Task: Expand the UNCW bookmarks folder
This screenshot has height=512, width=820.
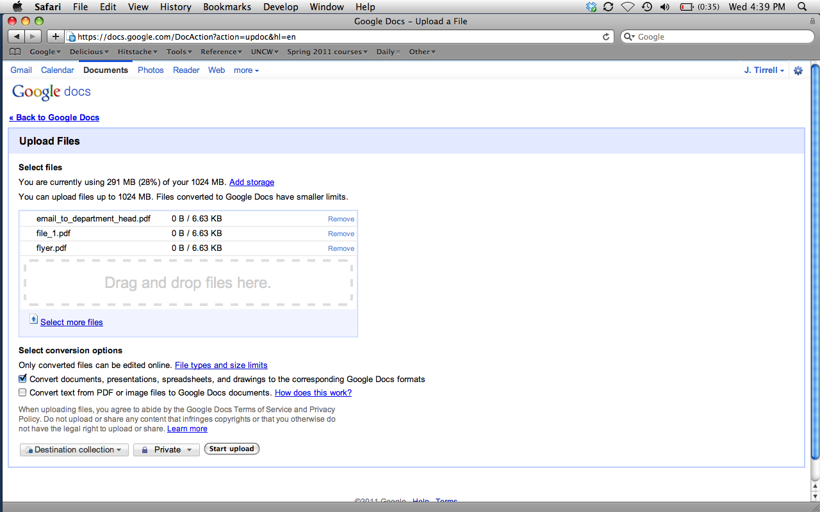Action: point(265,52)
